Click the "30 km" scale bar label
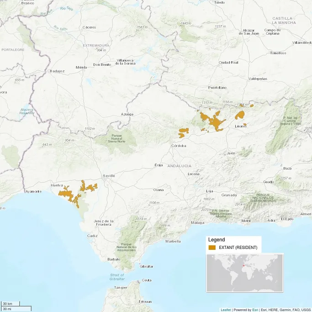 [x=8, y=304]
